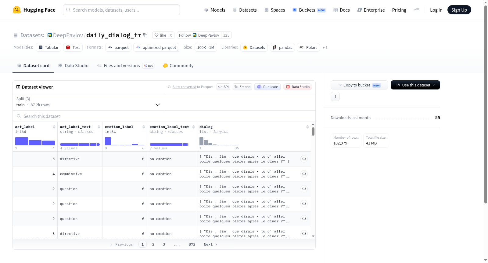Open the Files and versions tab

click(126, 66)
